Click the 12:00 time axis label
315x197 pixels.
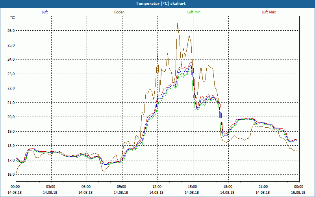[157, 187]
